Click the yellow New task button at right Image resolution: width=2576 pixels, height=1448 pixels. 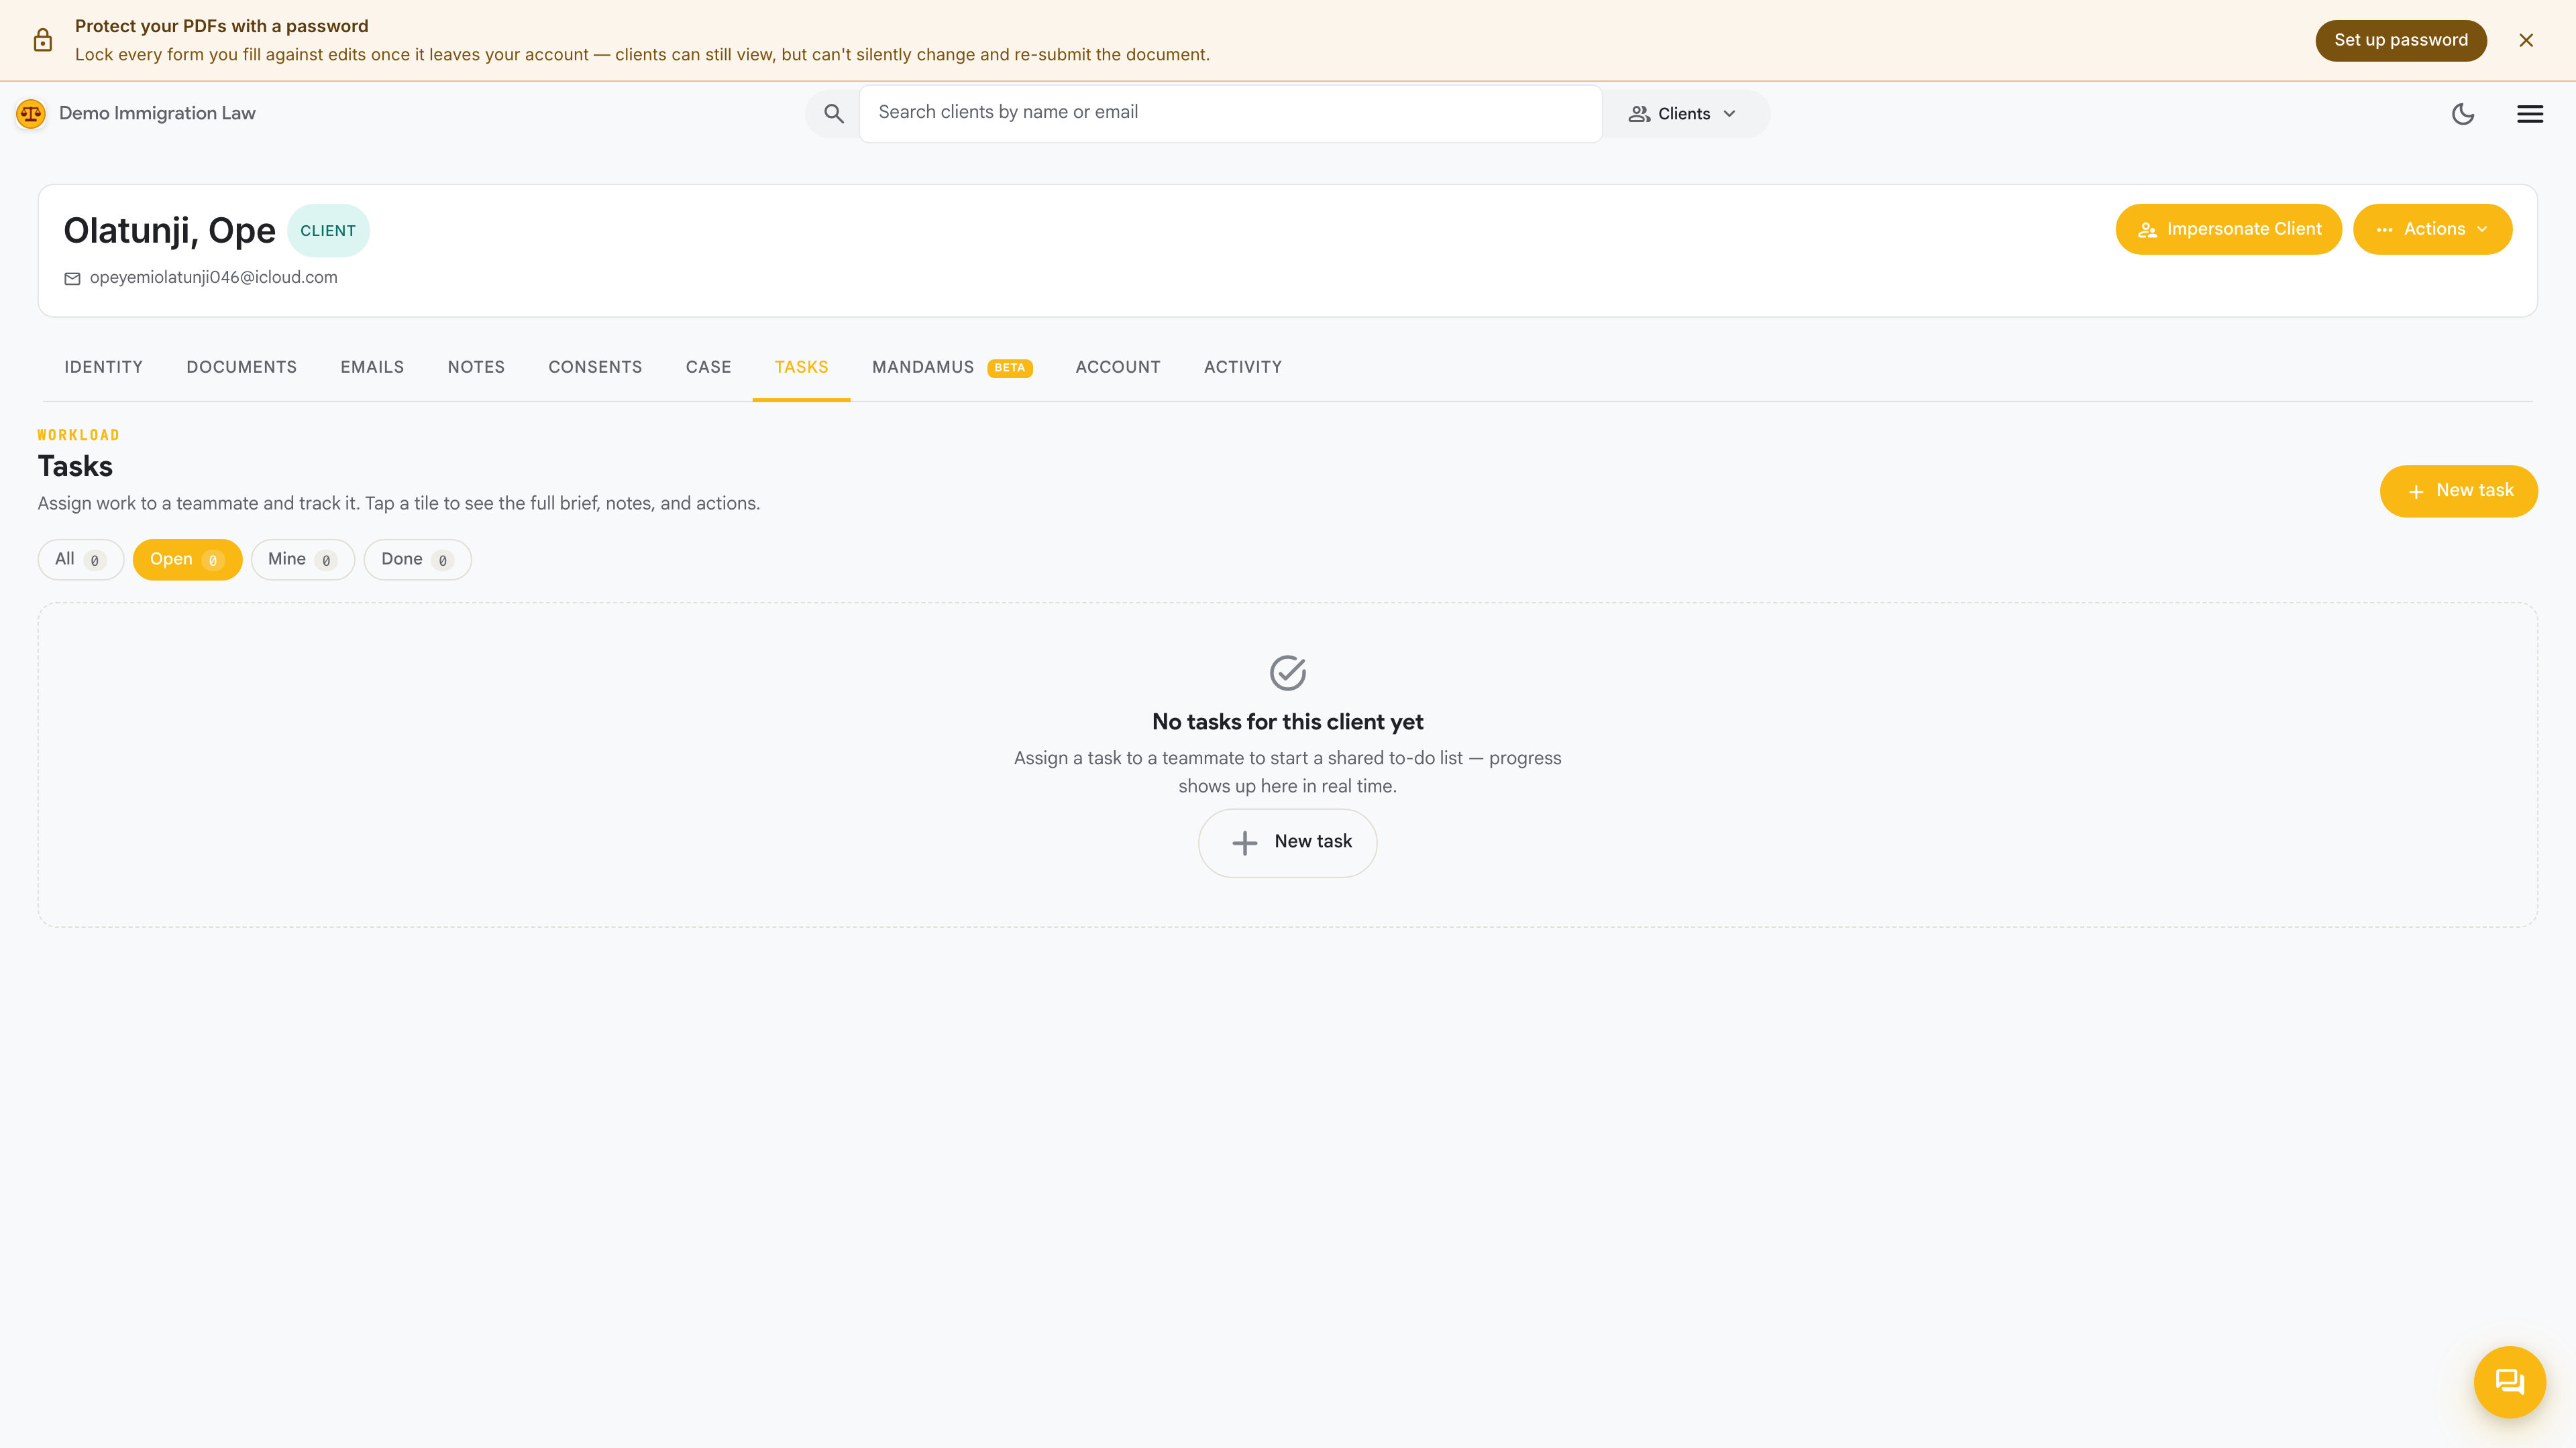click(x=2458, y=491)
